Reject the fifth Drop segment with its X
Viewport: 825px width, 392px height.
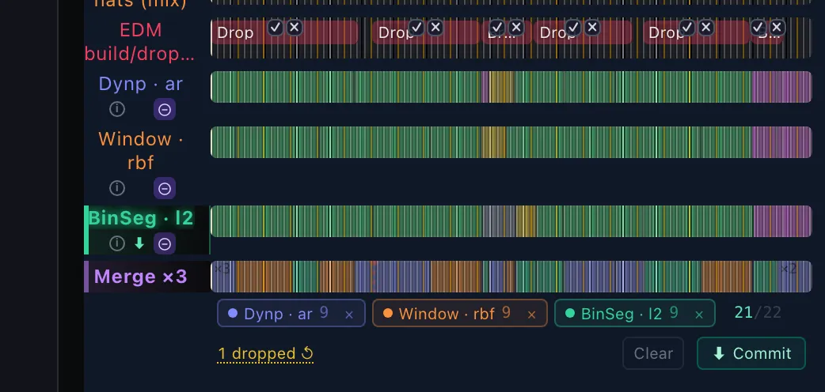(706, 28)
